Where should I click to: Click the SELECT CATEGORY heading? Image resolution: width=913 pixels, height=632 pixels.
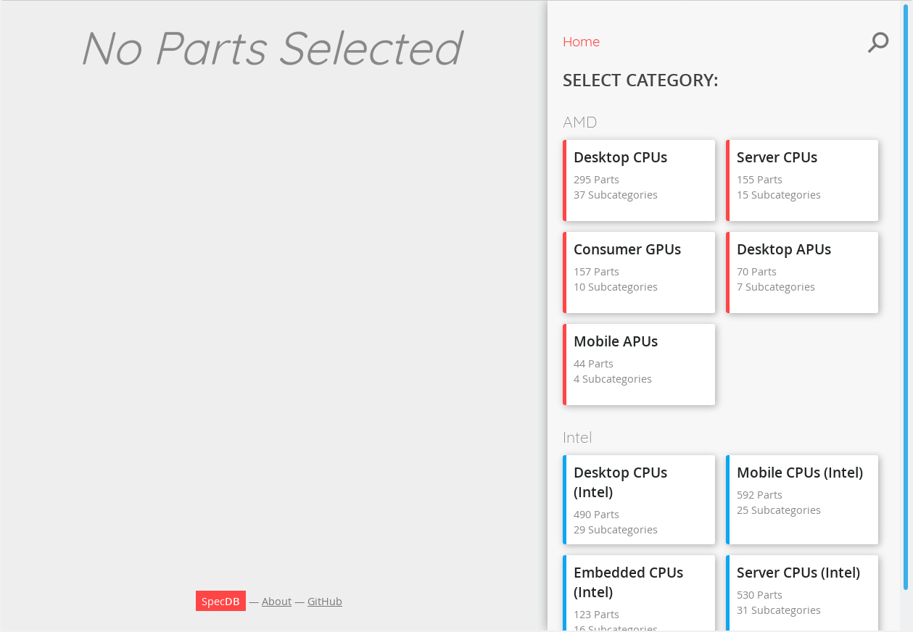tap(640, 80)
